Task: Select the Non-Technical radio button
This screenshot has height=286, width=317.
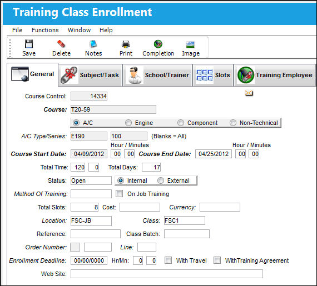Action: click(x=233, y=123)
